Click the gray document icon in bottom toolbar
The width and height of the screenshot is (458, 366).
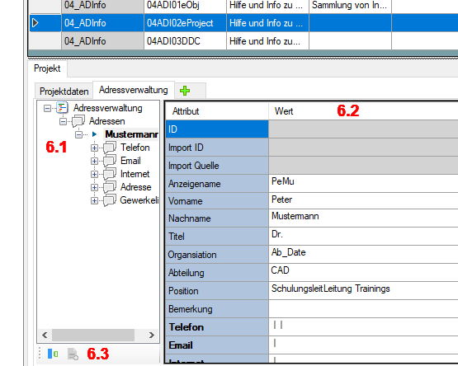pos(73,354)
